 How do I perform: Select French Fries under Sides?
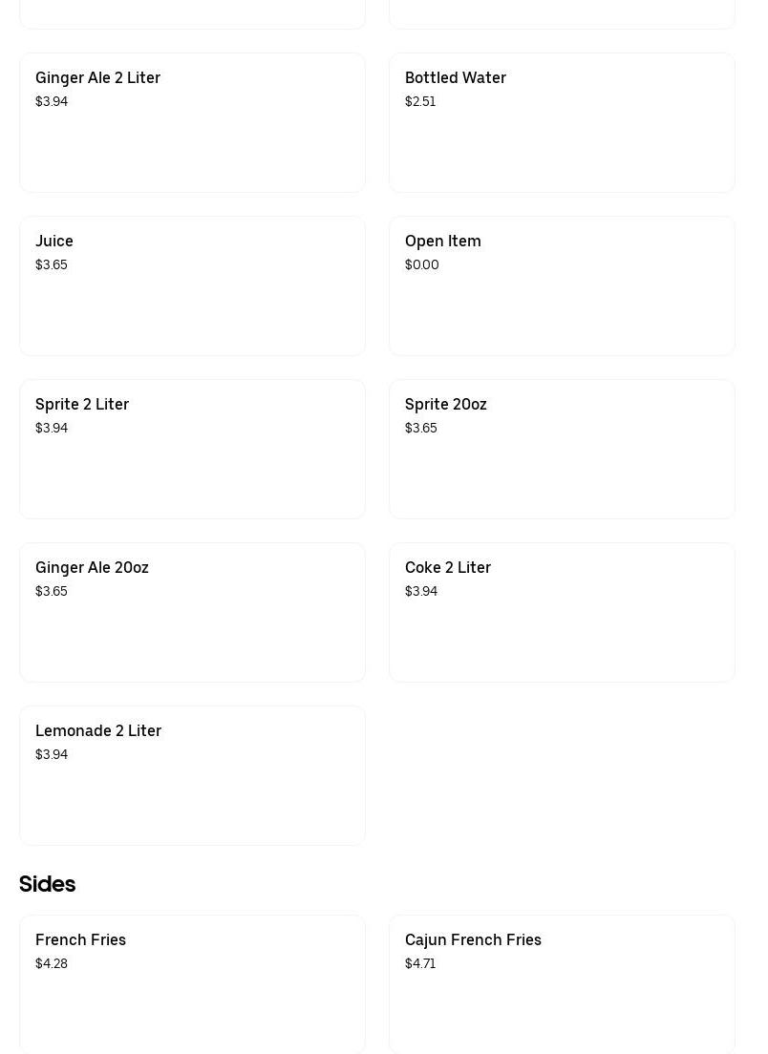(x=192, y=983)
